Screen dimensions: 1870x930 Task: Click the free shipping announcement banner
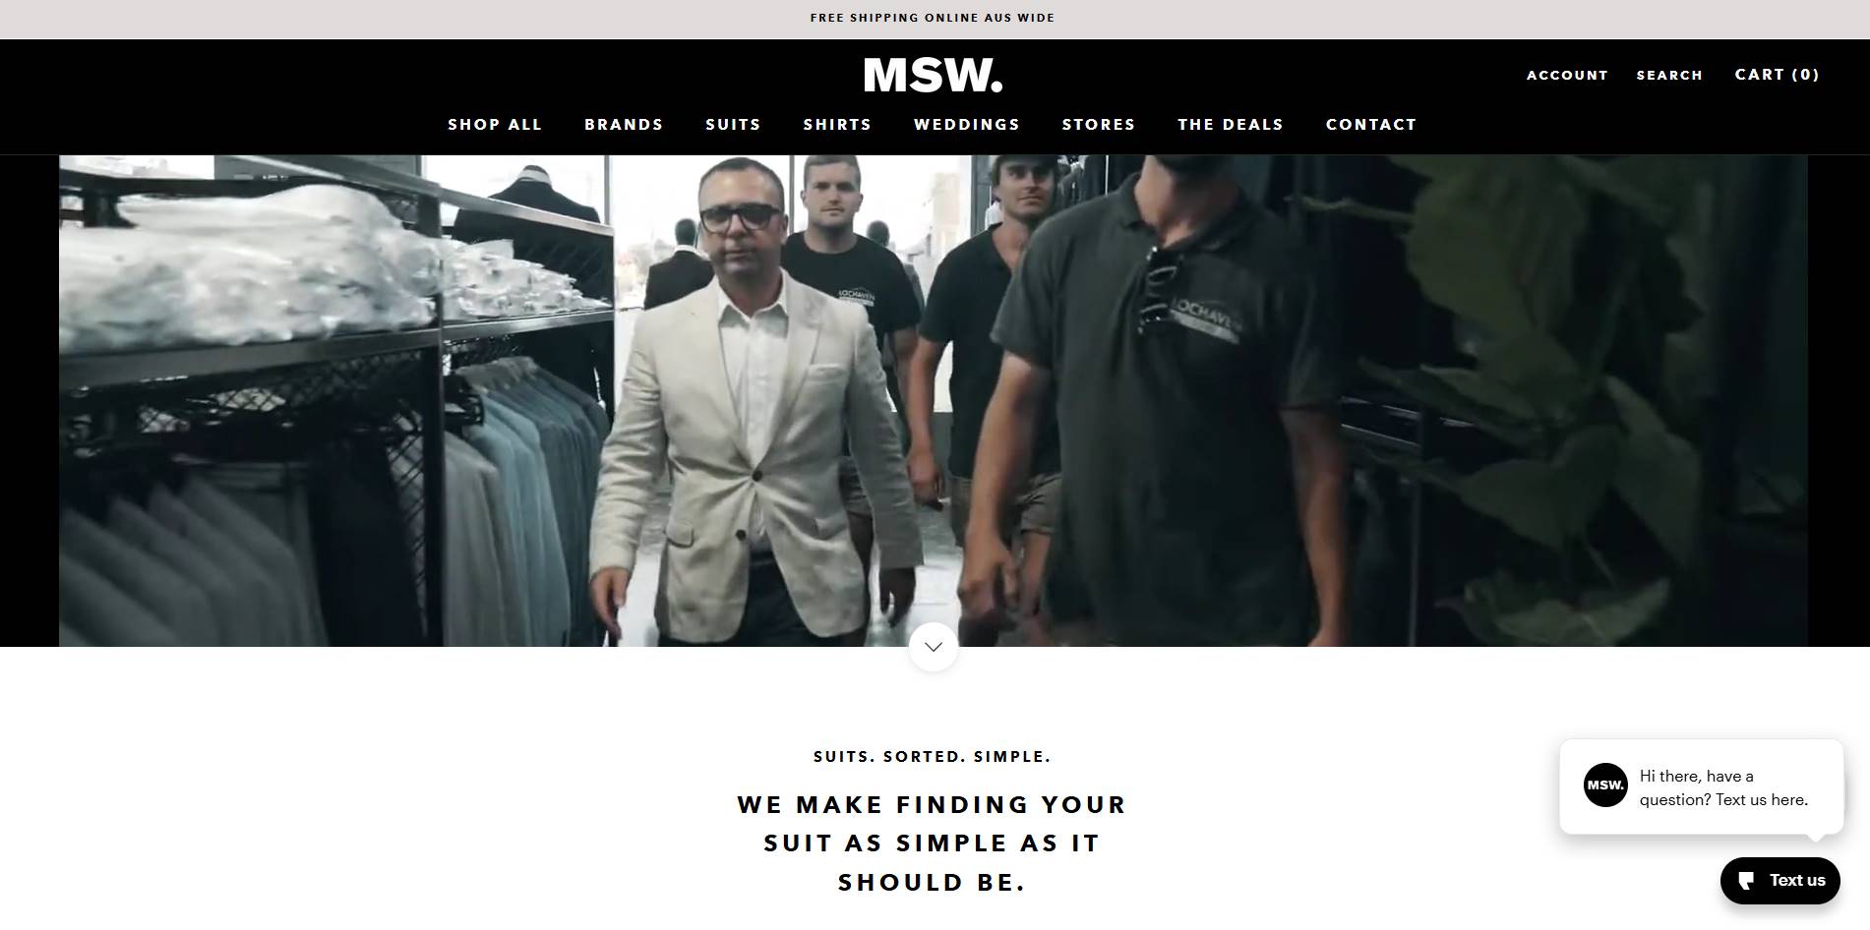933,19
